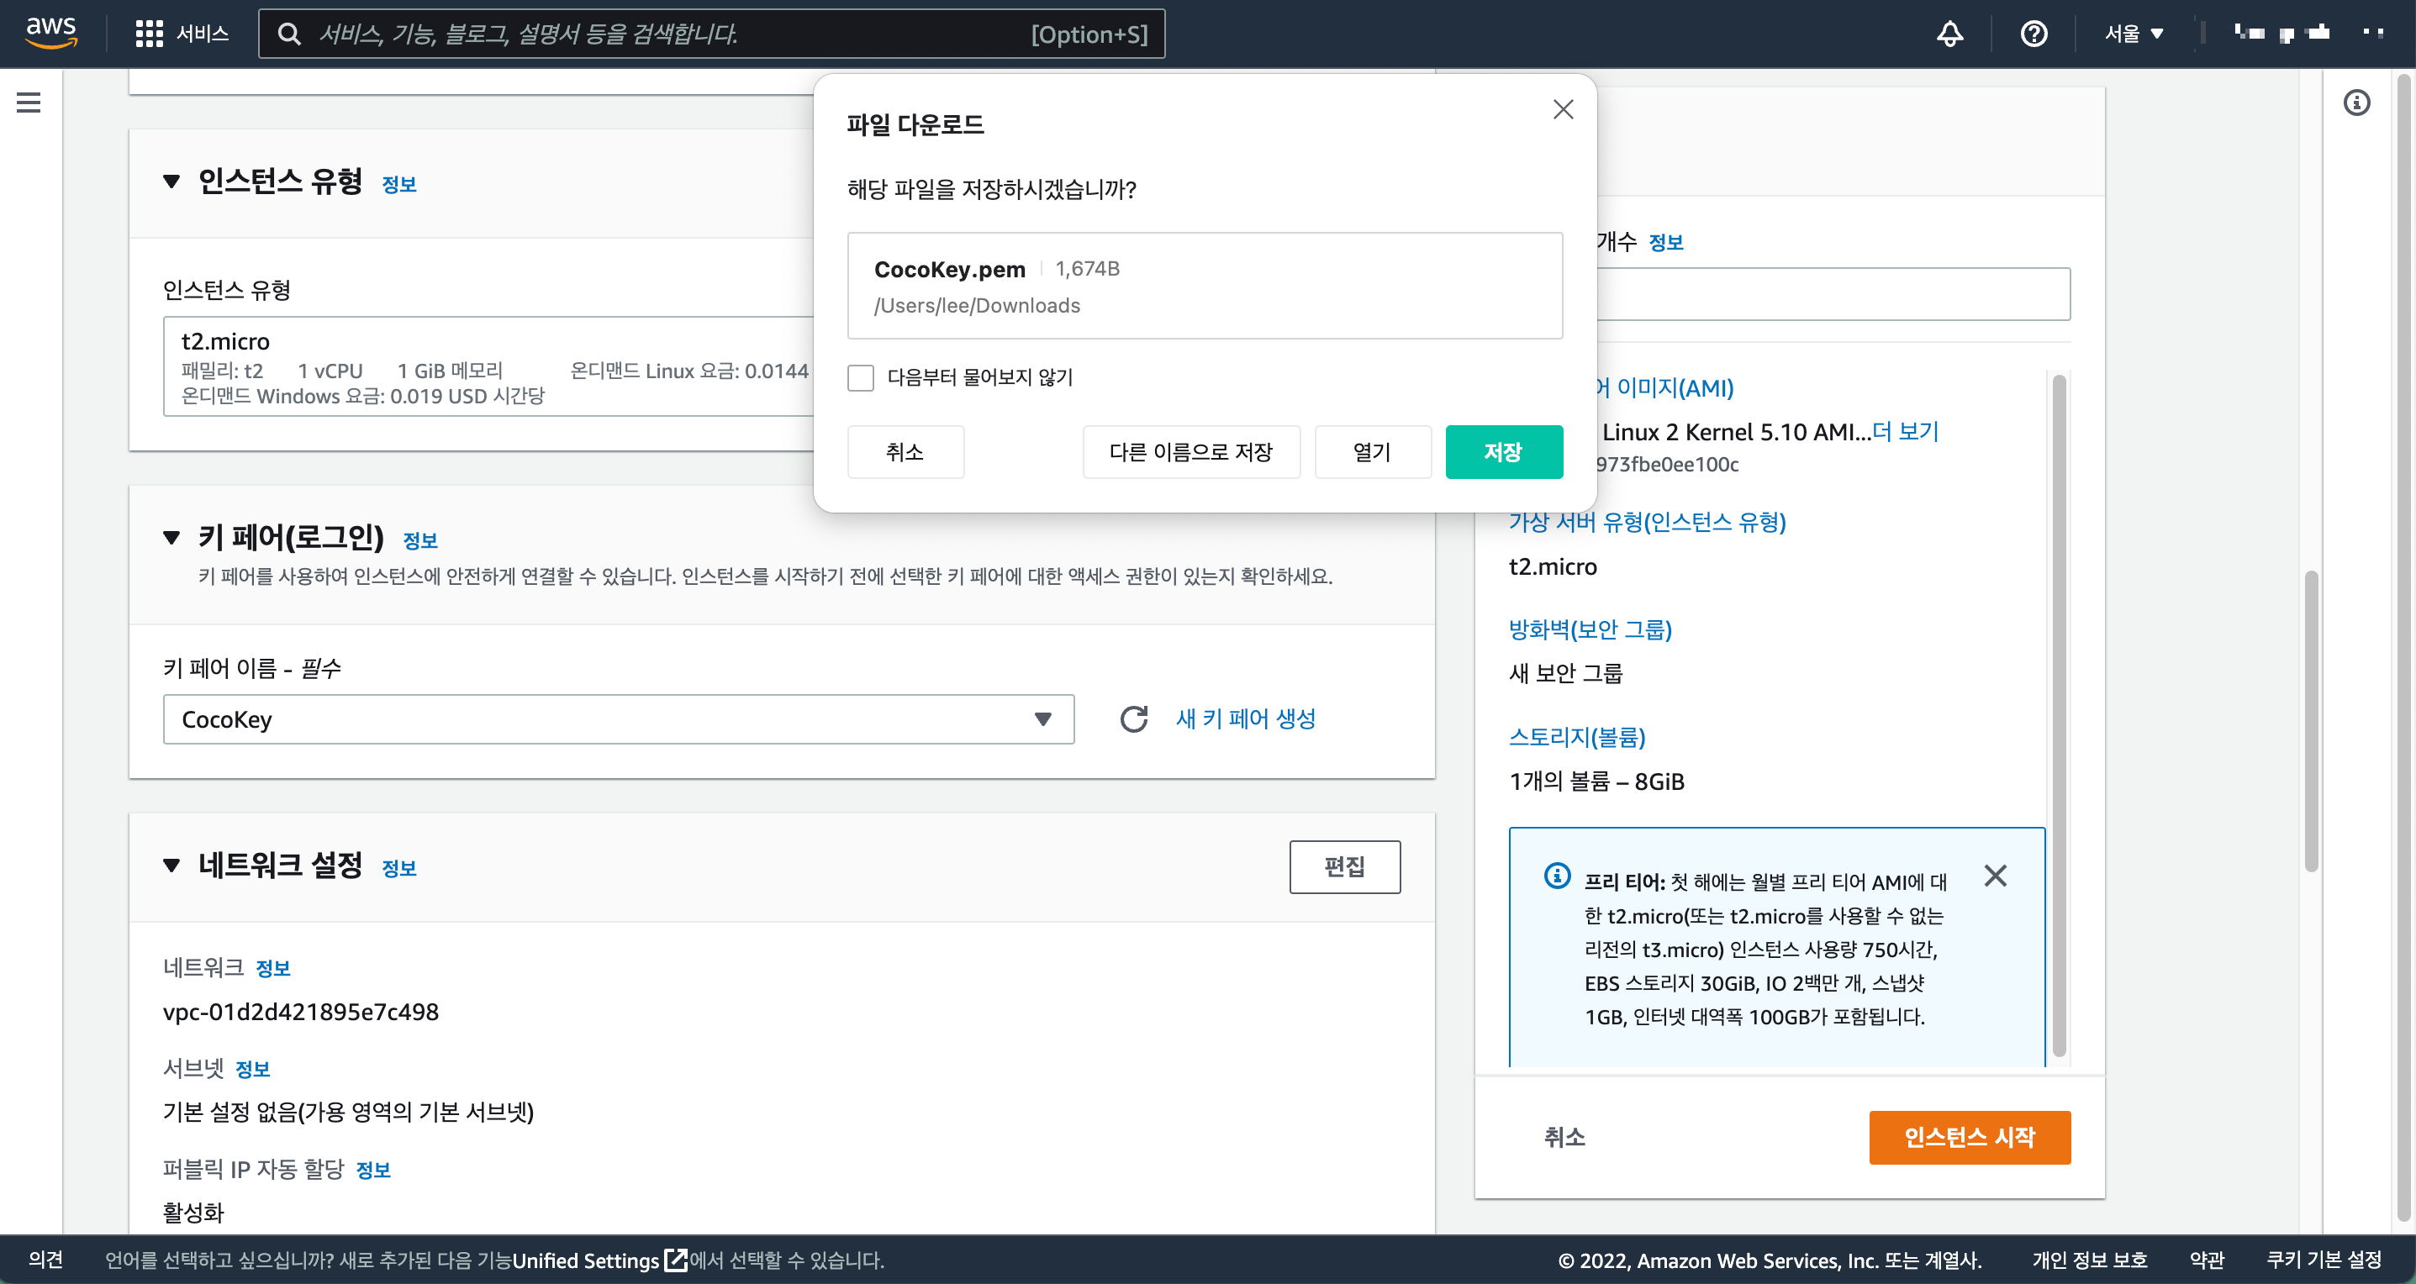Click the Launch instance orange button
This screenshot has height=1284, width=2416.
1969,1137
